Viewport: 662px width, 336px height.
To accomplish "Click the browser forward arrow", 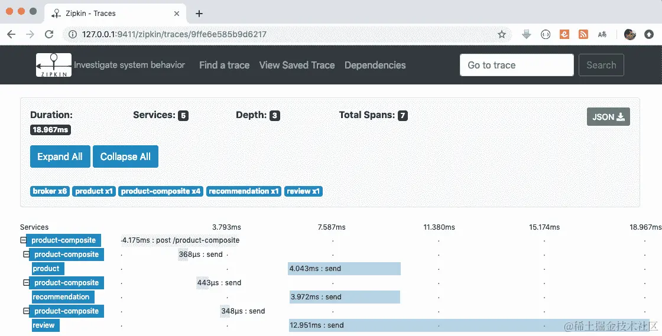I will pyautogui.click(x=30, y=35).
